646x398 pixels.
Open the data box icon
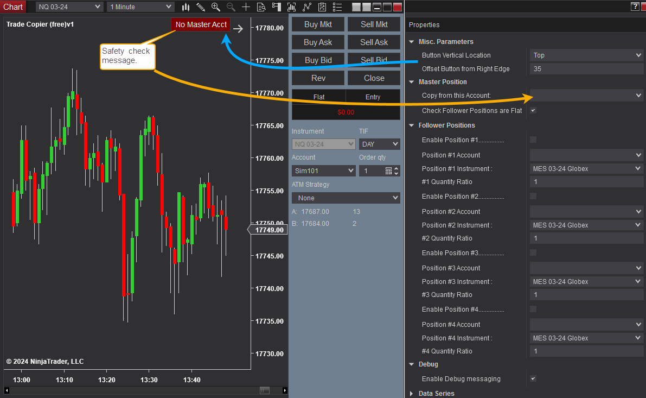click(x=261, y=7)
